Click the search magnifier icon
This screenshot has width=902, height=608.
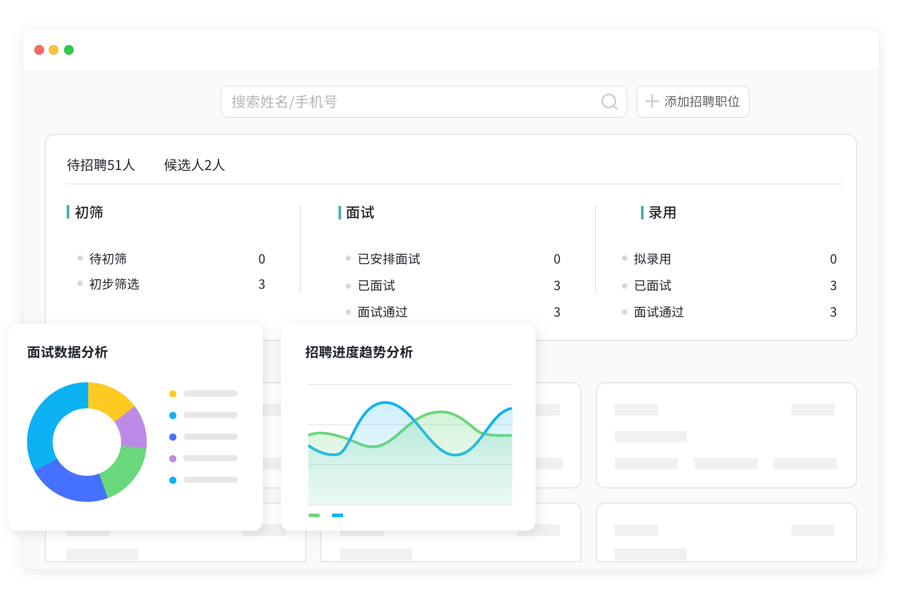(609, 102)
